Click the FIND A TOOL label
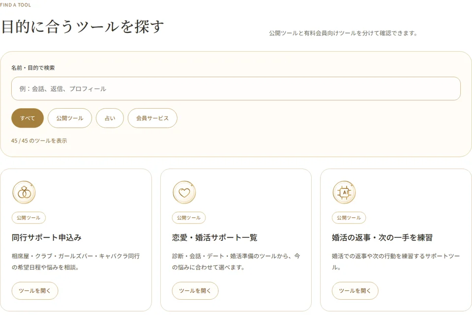This screenshot has height=316, width=472. [15, 5]
